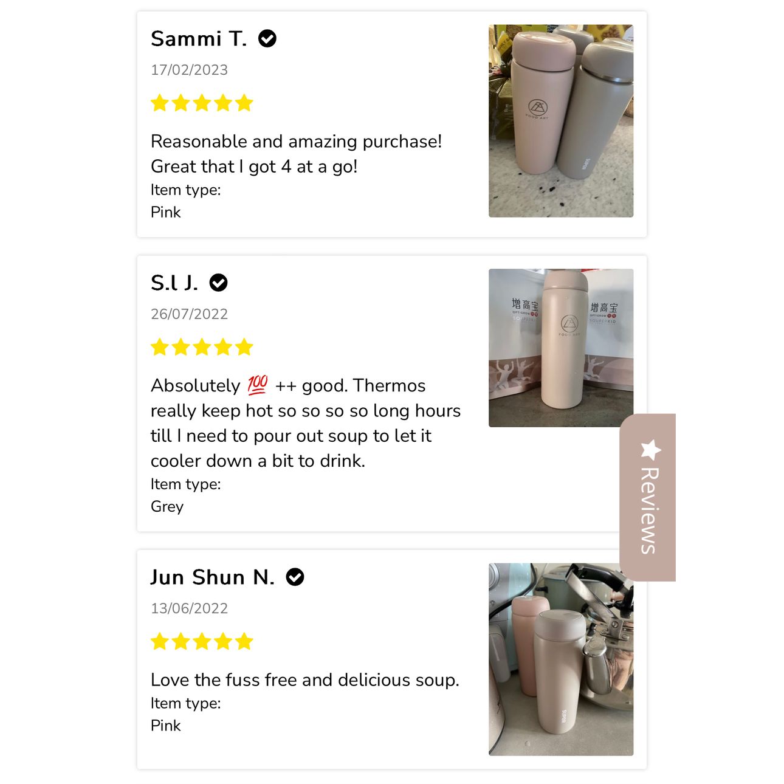
Task: Click the star icon on Reviews tab
Action: (650, 450)
